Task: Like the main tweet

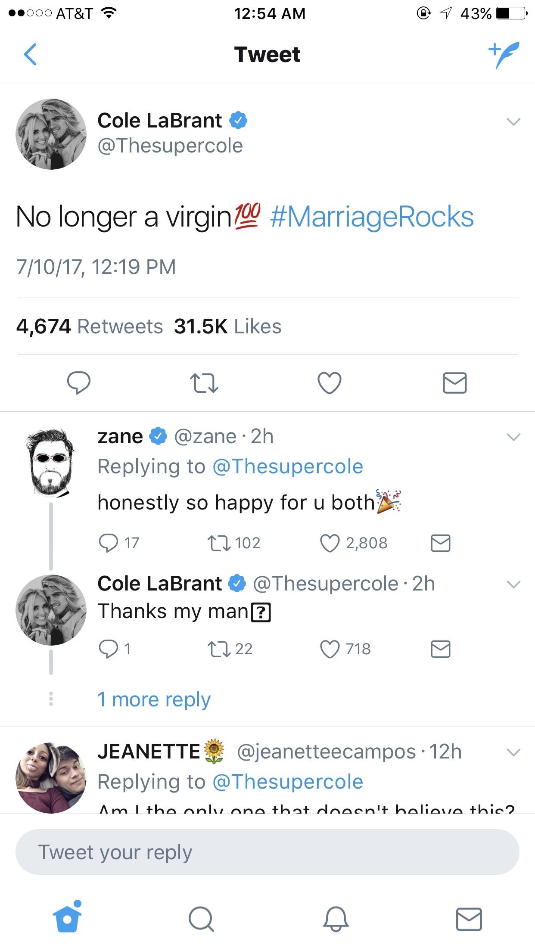Action: tap(330, 383)
